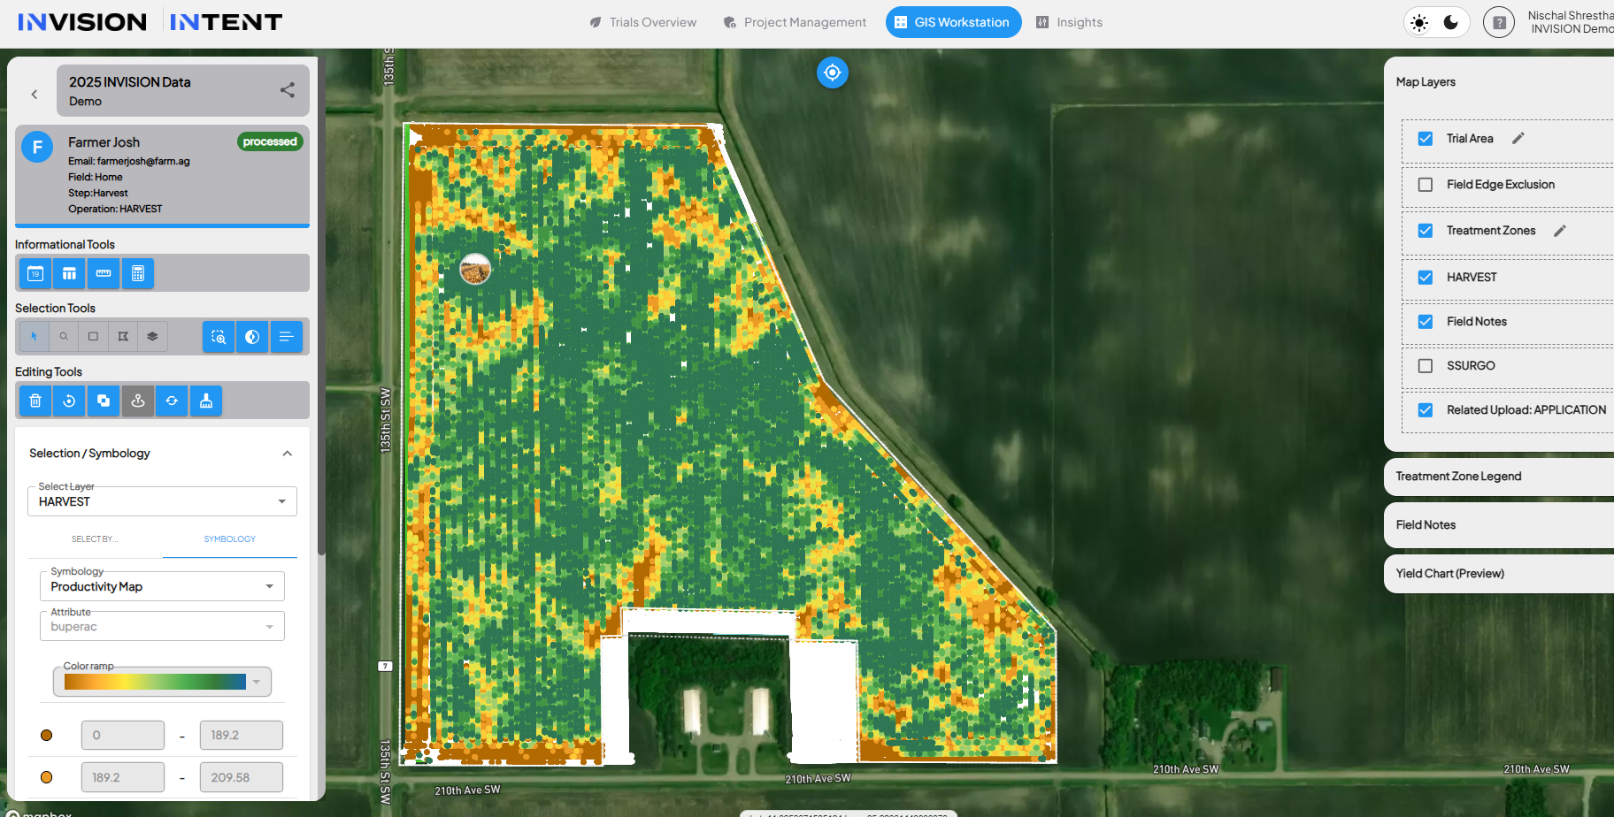
Task: Switch to dark mode with moon icon
Action: pyautogui.click(x=1451, y=23)
